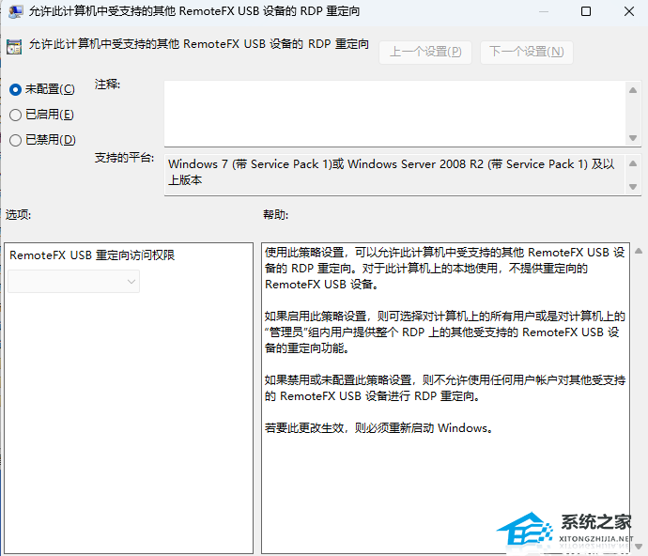Select the 未配置(C) radio button

[x=16, y=90]
